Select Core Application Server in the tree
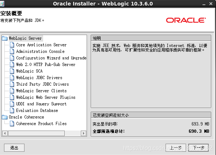 coord(41,45)
